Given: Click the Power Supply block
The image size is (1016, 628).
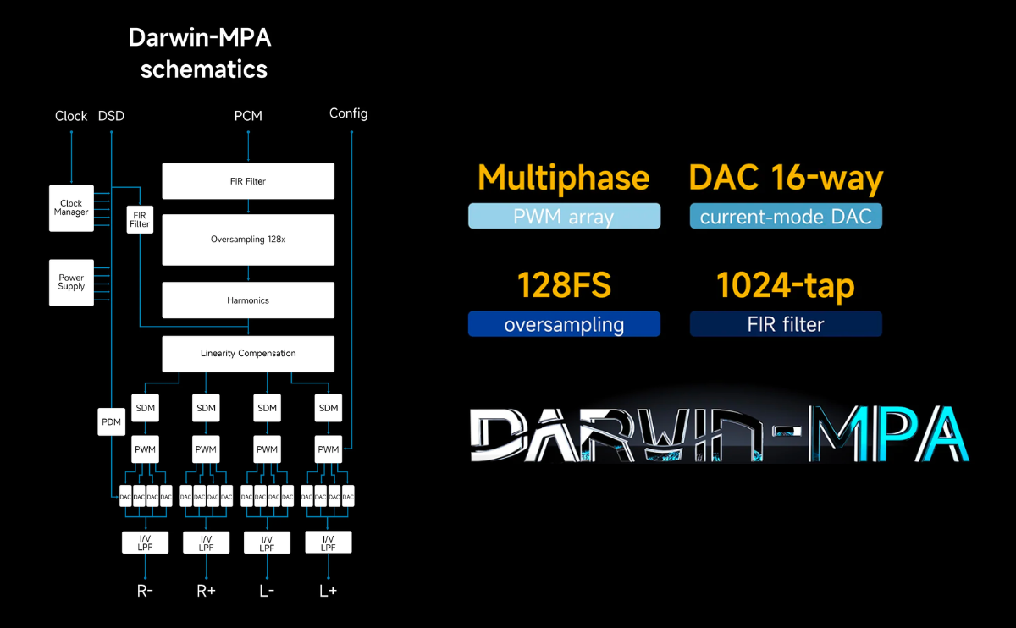Looking at the screenshot, I should click(71, 282).
